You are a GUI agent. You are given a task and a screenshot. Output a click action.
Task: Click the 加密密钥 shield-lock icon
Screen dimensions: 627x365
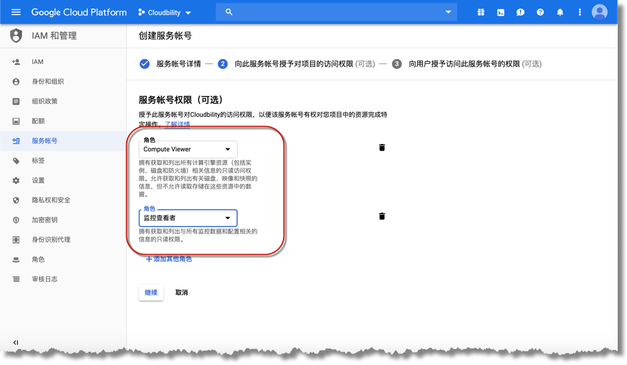click(16, 220)
